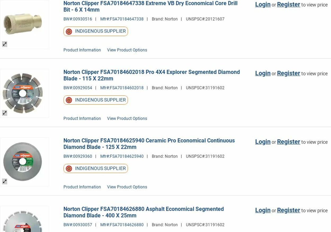Image resolution: width=331 pixels, height=232 pixels.
Task: Enlarge the 4X4 Explorer blade image
Action: pos(5,113)
